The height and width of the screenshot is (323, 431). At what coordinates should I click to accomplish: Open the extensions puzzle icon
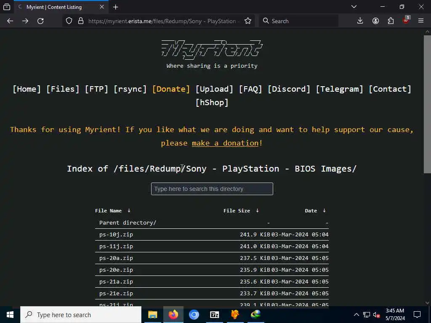(x=391, y=21)
